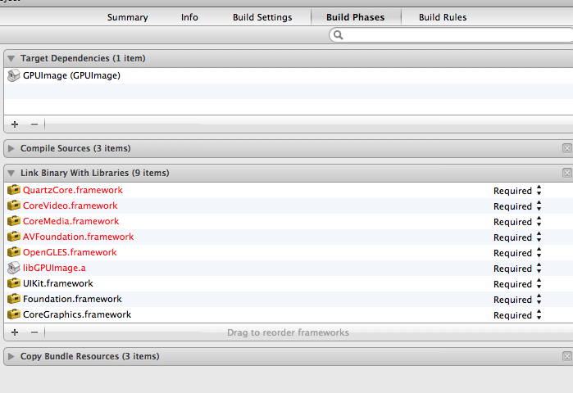The height and width of the screenshot is (393, 573).
Task: Select CoreGraphics.framework library name
Action: point(77,314)
